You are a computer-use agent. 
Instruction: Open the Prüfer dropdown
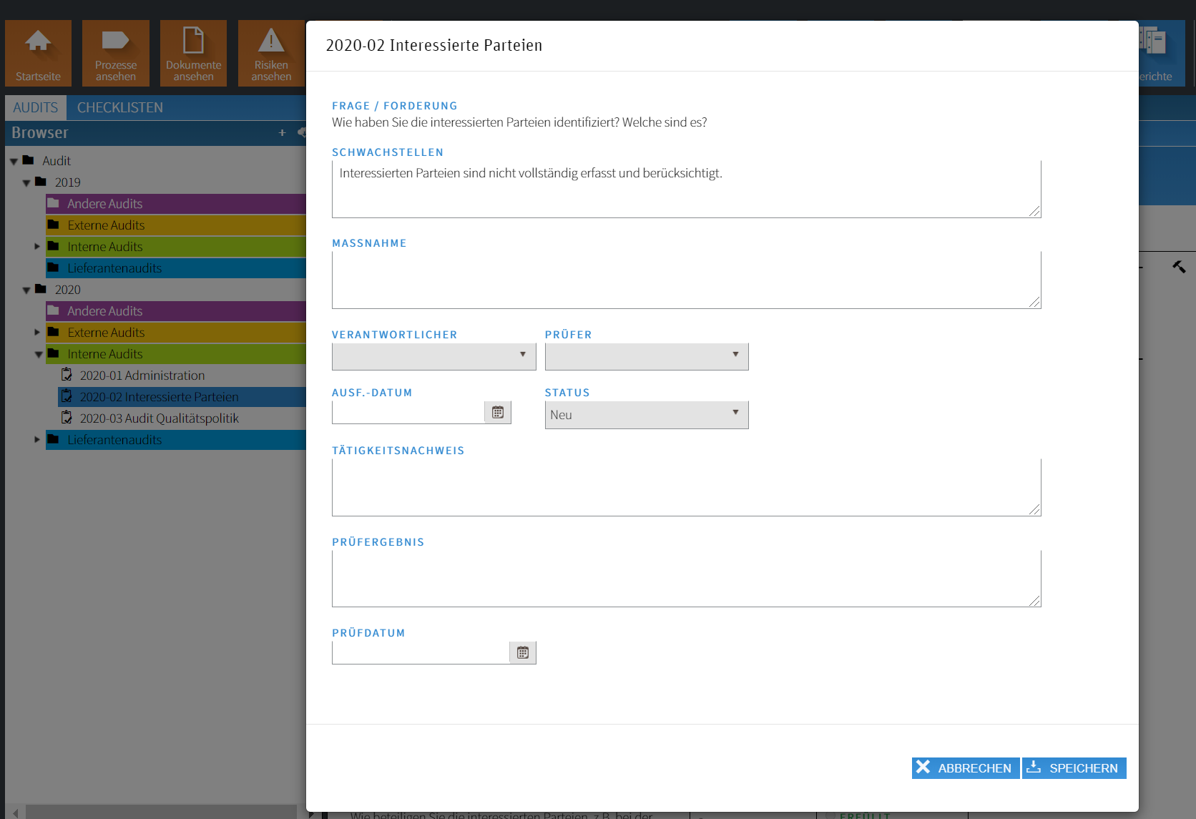646,356
